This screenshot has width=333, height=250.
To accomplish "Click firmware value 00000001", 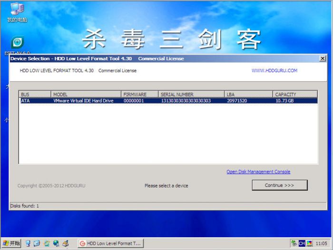I will (134, 101).
